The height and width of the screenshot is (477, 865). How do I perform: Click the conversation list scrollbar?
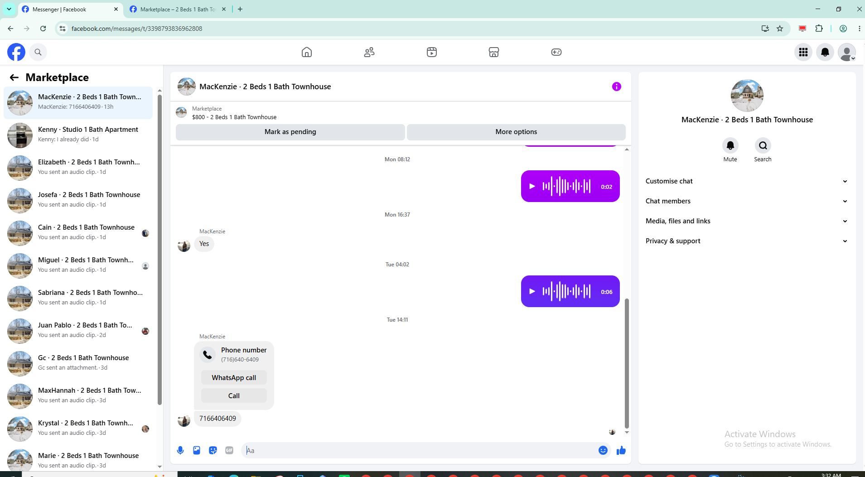point(159,249)
